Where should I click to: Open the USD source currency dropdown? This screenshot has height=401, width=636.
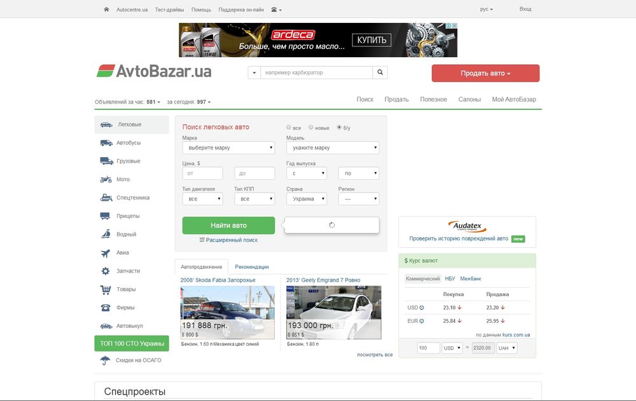[452, 348]
